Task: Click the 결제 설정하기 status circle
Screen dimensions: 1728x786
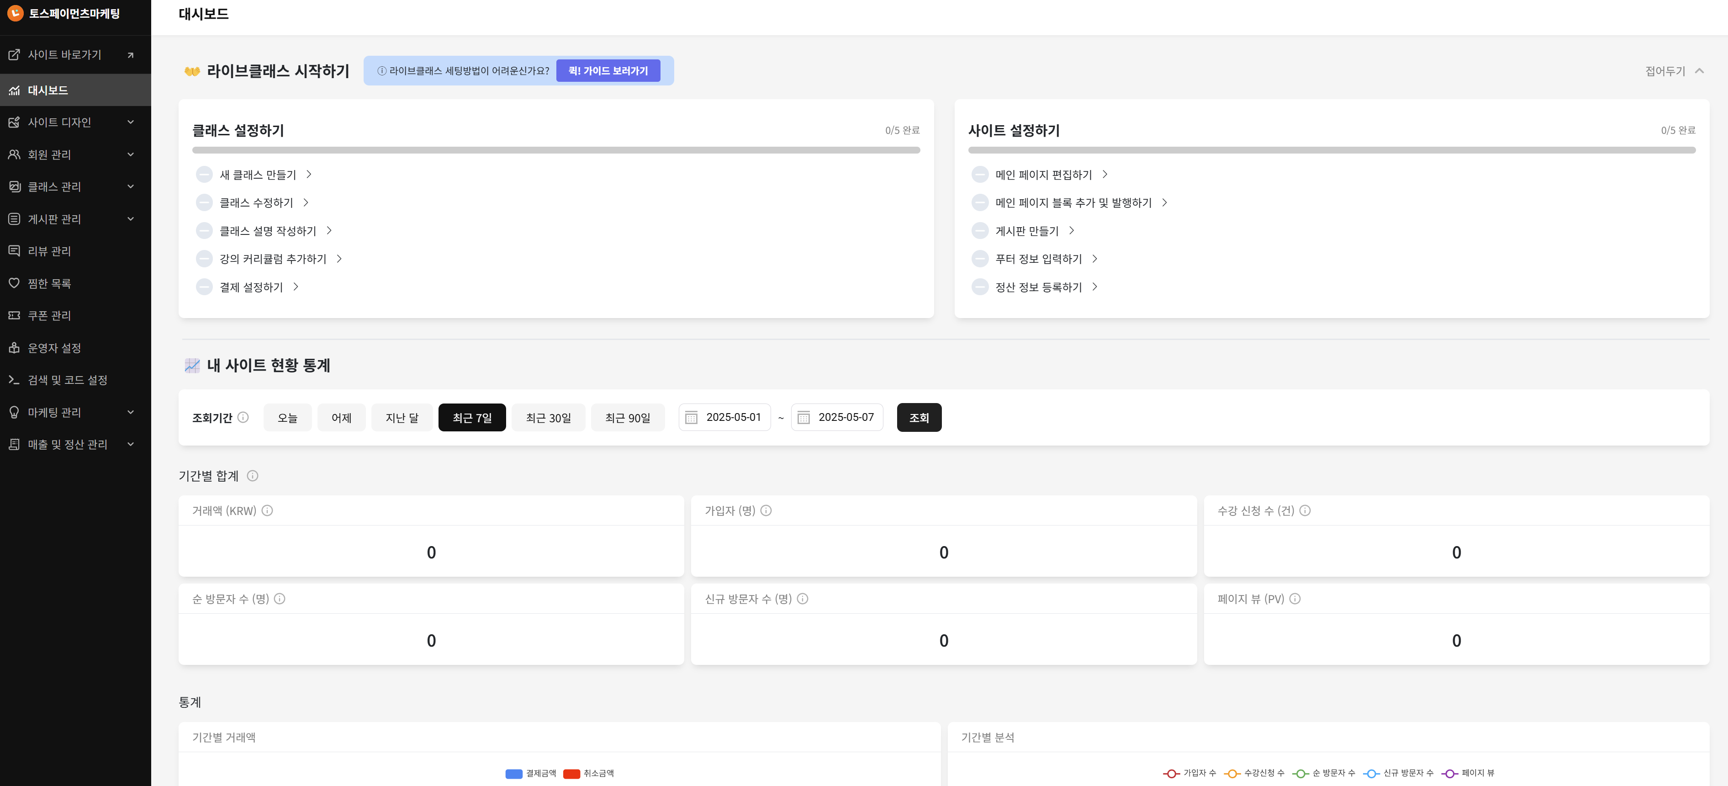Action: tap(204, 287)
